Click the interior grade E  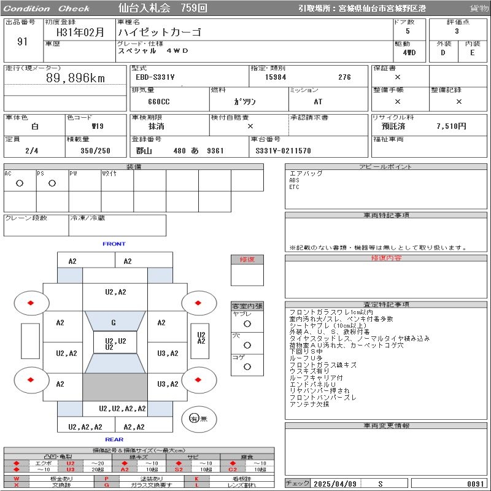pos(472,53)
